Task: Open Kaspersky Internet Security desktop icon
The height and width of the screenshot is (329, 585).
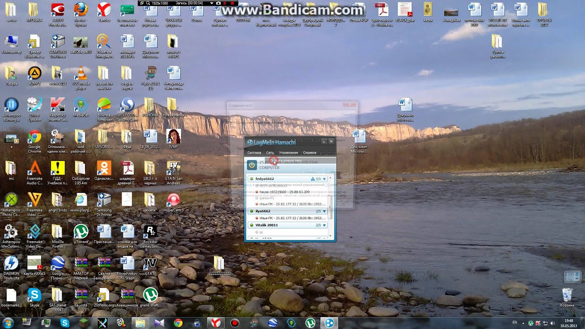Action: (x=58, y=110)
